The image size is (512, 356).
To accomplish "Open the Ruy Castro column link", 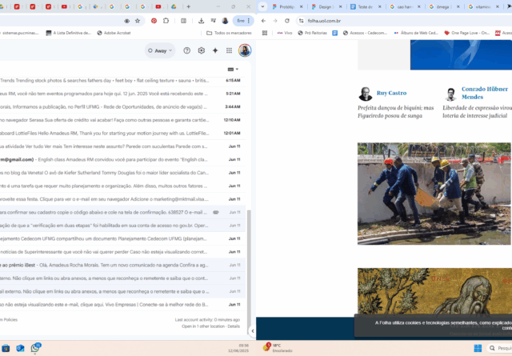I will [392, 93].
